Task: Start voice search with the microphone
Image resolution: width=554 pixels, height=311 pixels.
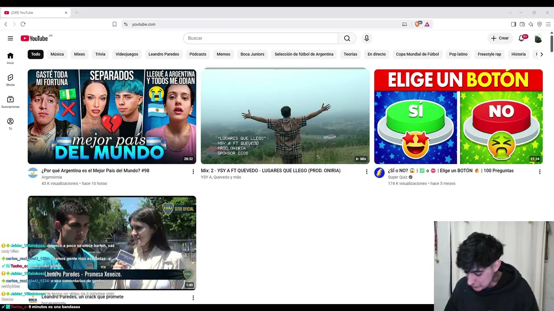Action: coord(367,38)
